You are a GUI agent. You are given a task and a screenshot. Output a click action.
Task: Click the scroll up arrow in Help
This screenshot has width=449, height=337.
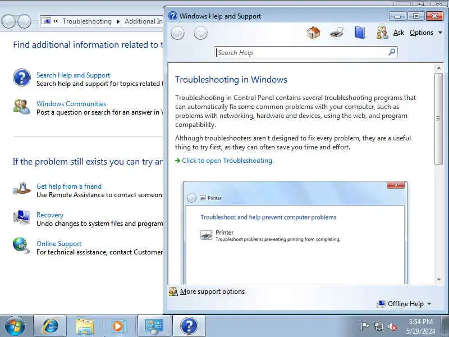click(439, 69)
